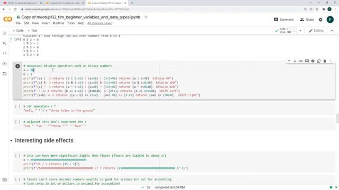
Task: Click the RAM usage bar
Action: [292, 29]
